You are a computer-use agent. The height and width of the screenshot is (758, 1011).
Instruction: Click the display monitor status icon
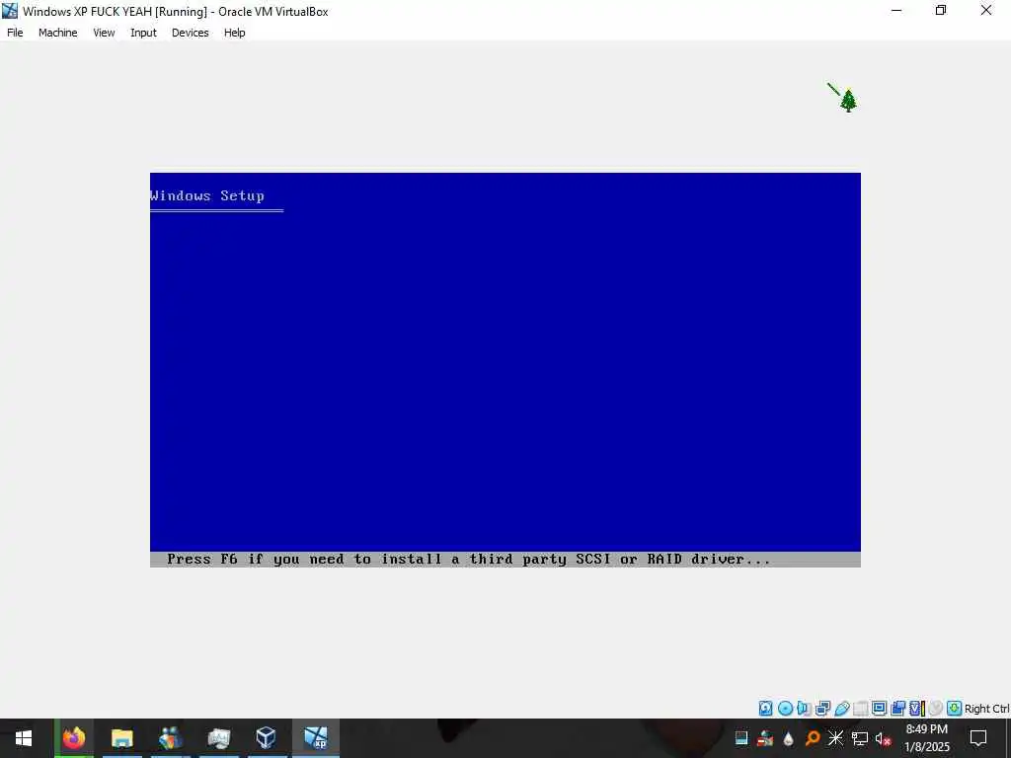point(879,709)
